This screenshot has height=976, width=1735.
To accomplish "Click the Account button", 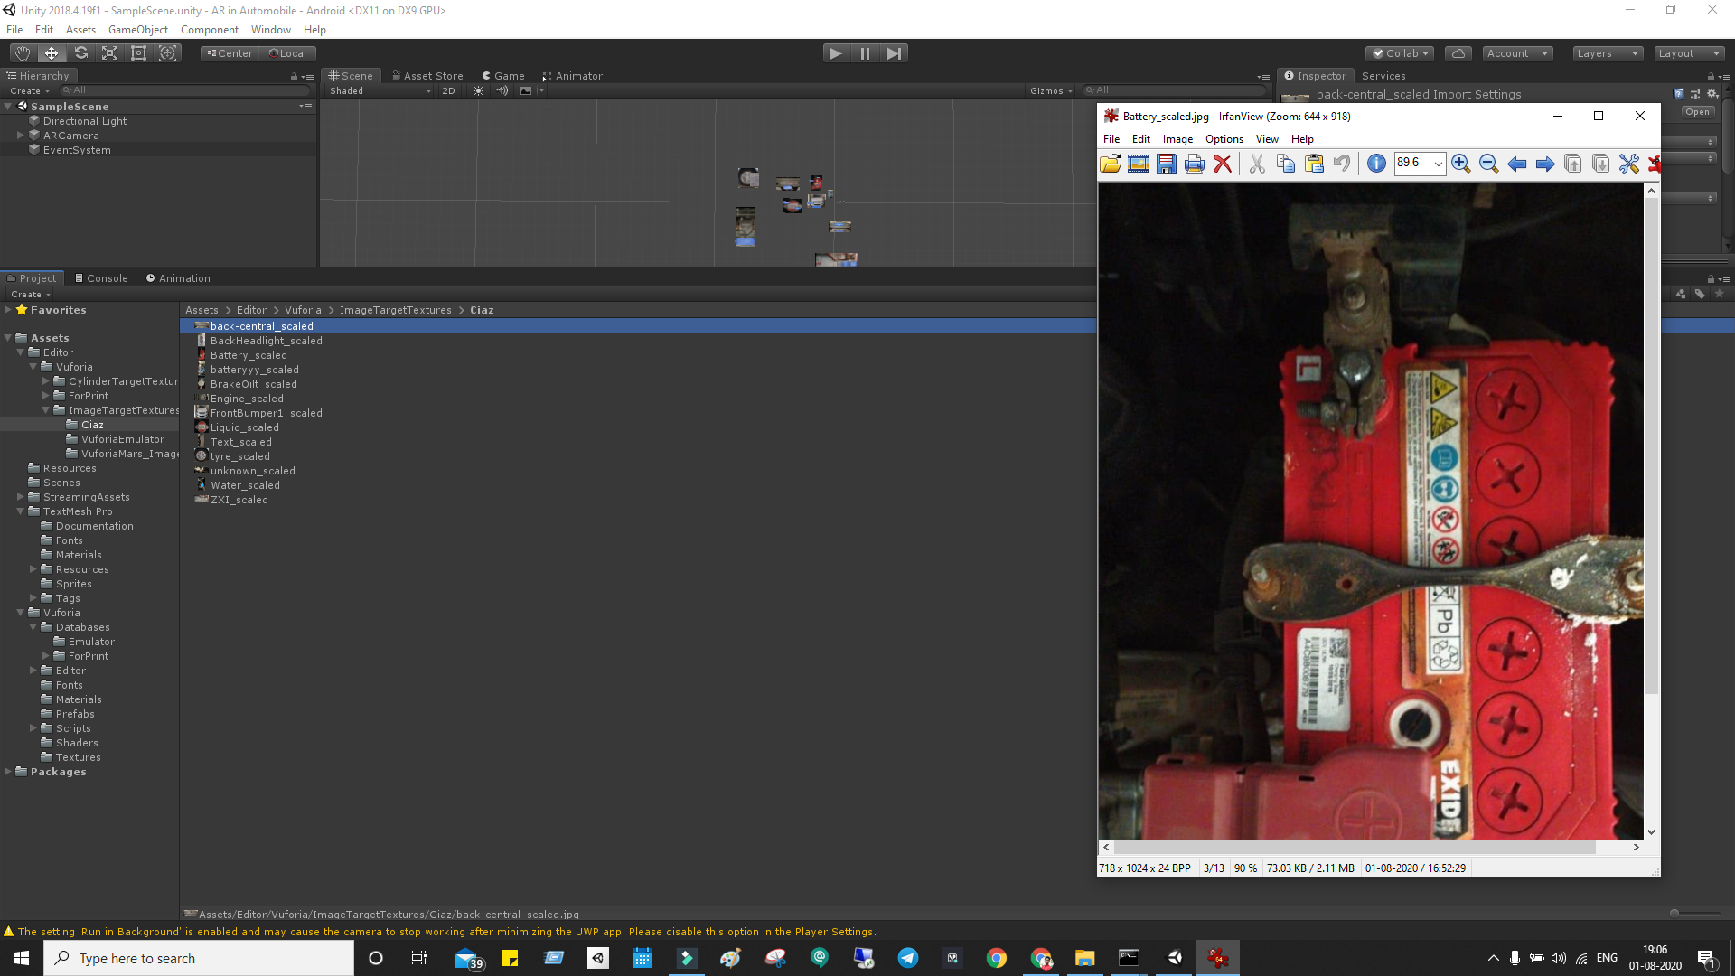I will point(1515,53).
